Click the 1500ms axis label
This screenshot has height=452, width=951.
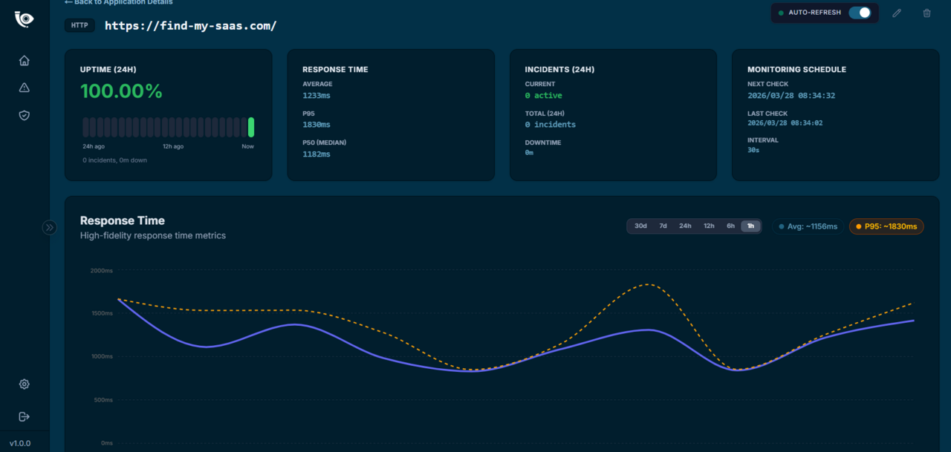(101, 314)
